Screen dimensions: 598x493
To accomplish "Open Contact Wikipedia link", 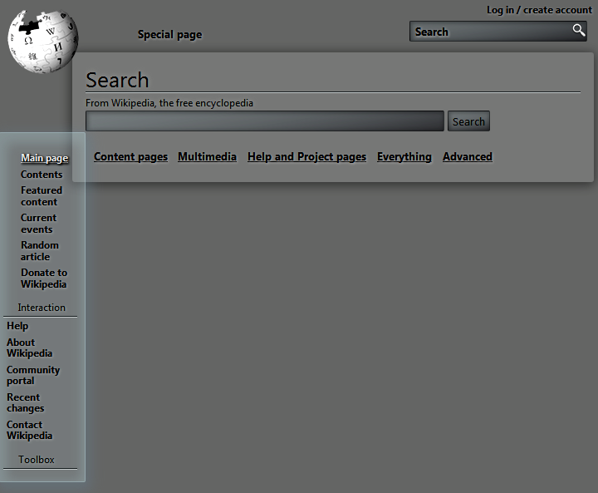I will (29, 431).
